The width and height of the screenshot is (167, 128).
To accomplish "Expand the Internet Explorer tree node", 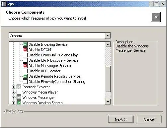I will pos(13,87).
